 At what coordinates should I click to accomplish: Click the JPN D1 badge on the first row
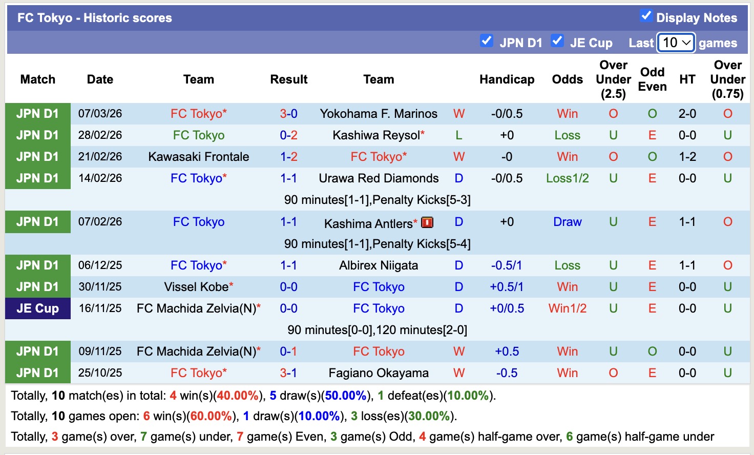(x=37, y=113)
